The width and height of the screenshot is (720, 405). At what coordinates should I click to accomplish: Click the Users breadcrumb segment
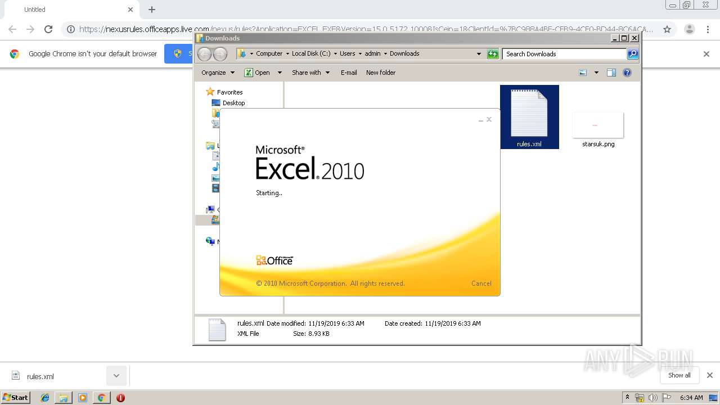point(347,54)
